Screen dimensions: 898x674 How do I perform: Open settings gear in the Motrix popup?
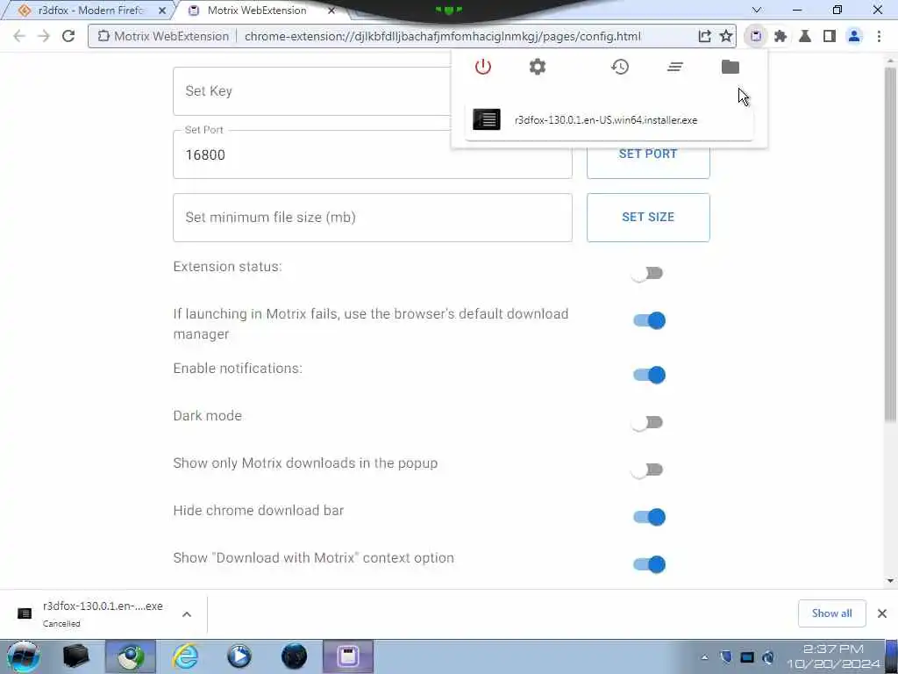[x=538, y=67]
